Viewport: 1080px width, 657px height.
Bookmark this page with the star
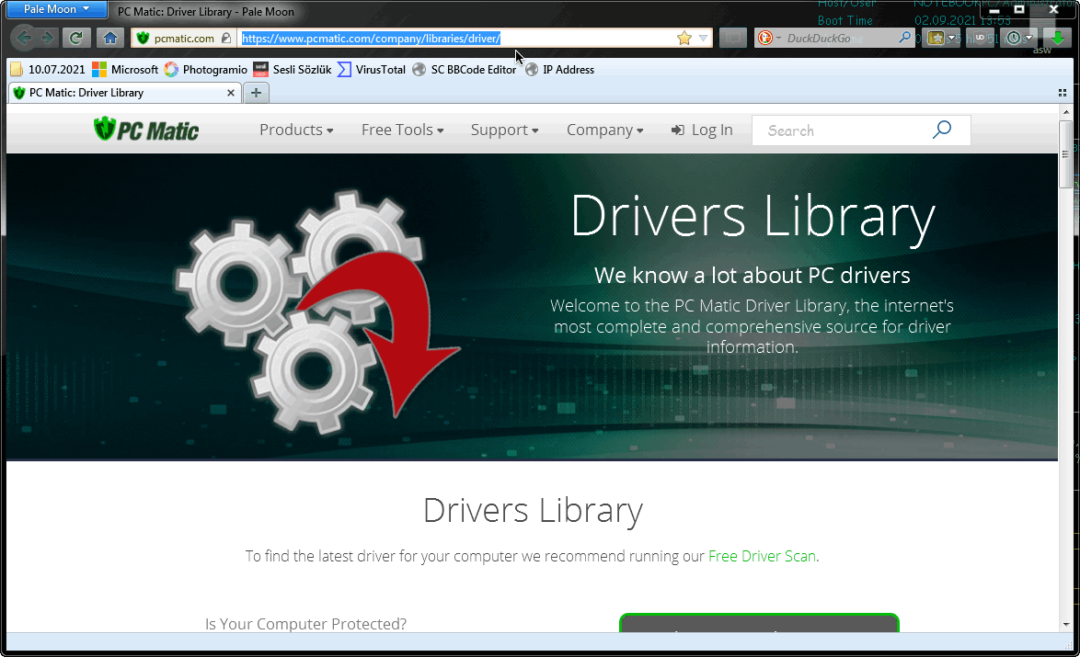pyautogui.click(x=684, y=38)
